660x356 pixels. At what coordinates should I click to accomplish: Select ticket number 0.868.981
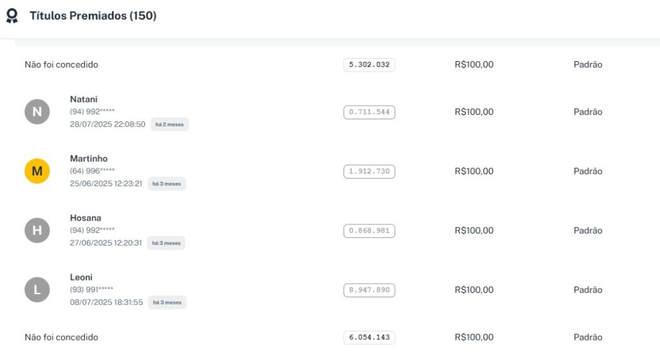point(369,231)
